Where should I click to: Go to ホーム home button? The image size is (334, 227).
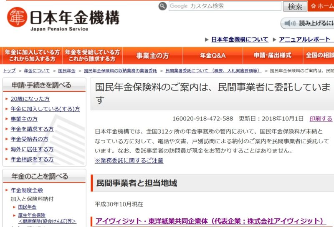[x=321, y=6]
